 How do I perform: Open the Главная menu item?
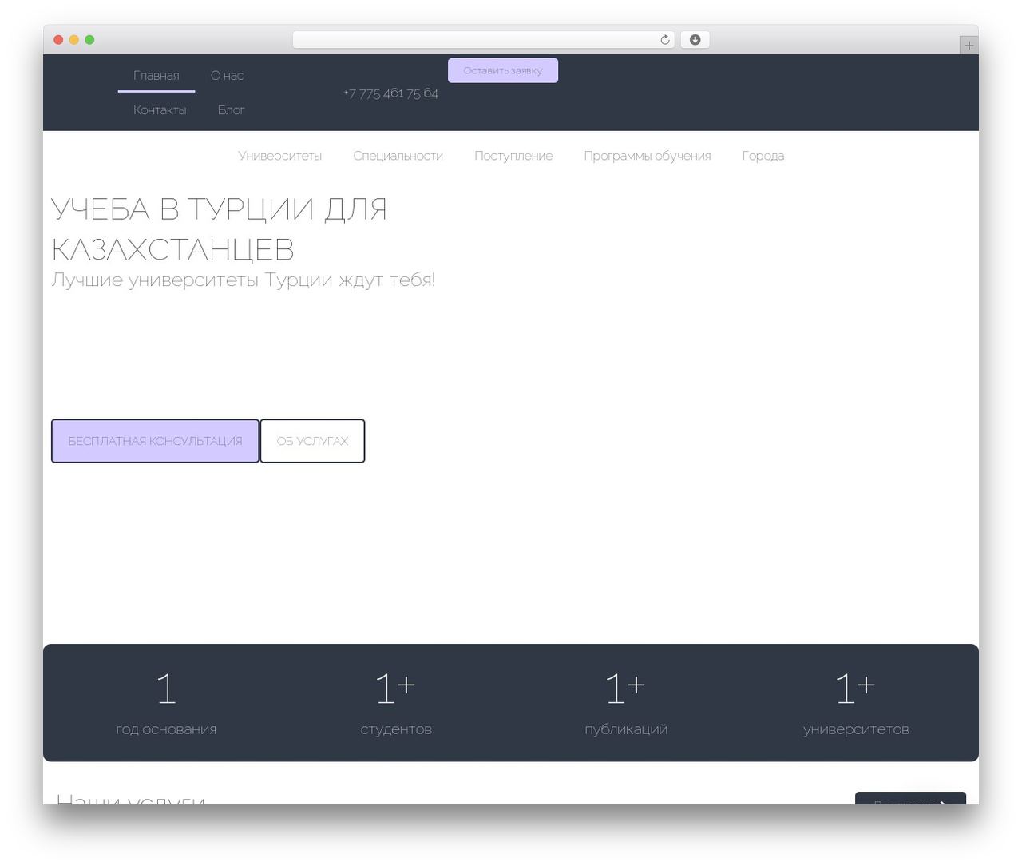[156, 76]
